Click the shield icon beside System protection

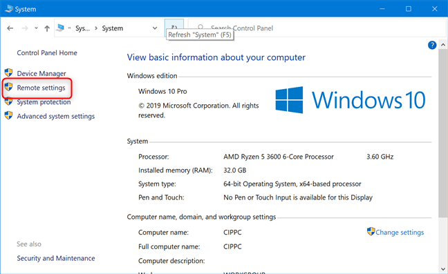coord(8,101)
